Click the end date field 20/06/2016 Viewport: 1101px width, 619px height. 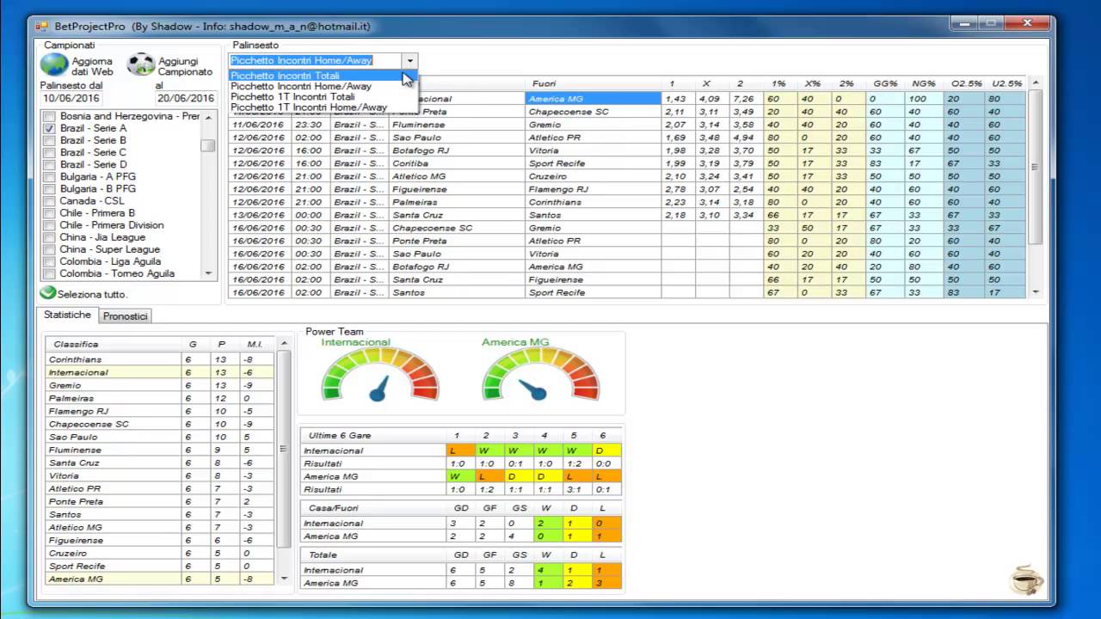(185, 99)
